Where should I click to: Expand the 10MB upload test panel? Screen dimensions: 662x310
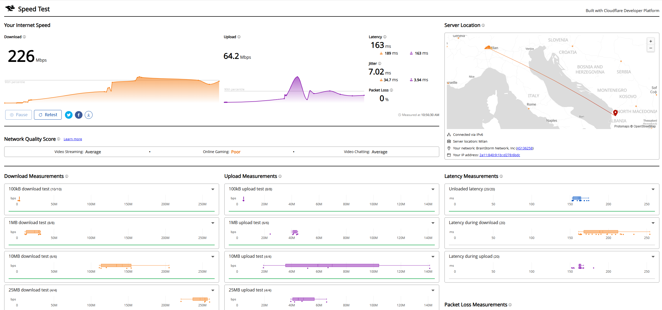click(433, 257)
